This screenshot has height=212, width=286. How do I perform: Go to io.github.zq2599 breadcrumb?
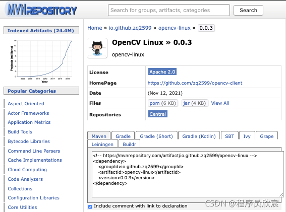point(130,28)
